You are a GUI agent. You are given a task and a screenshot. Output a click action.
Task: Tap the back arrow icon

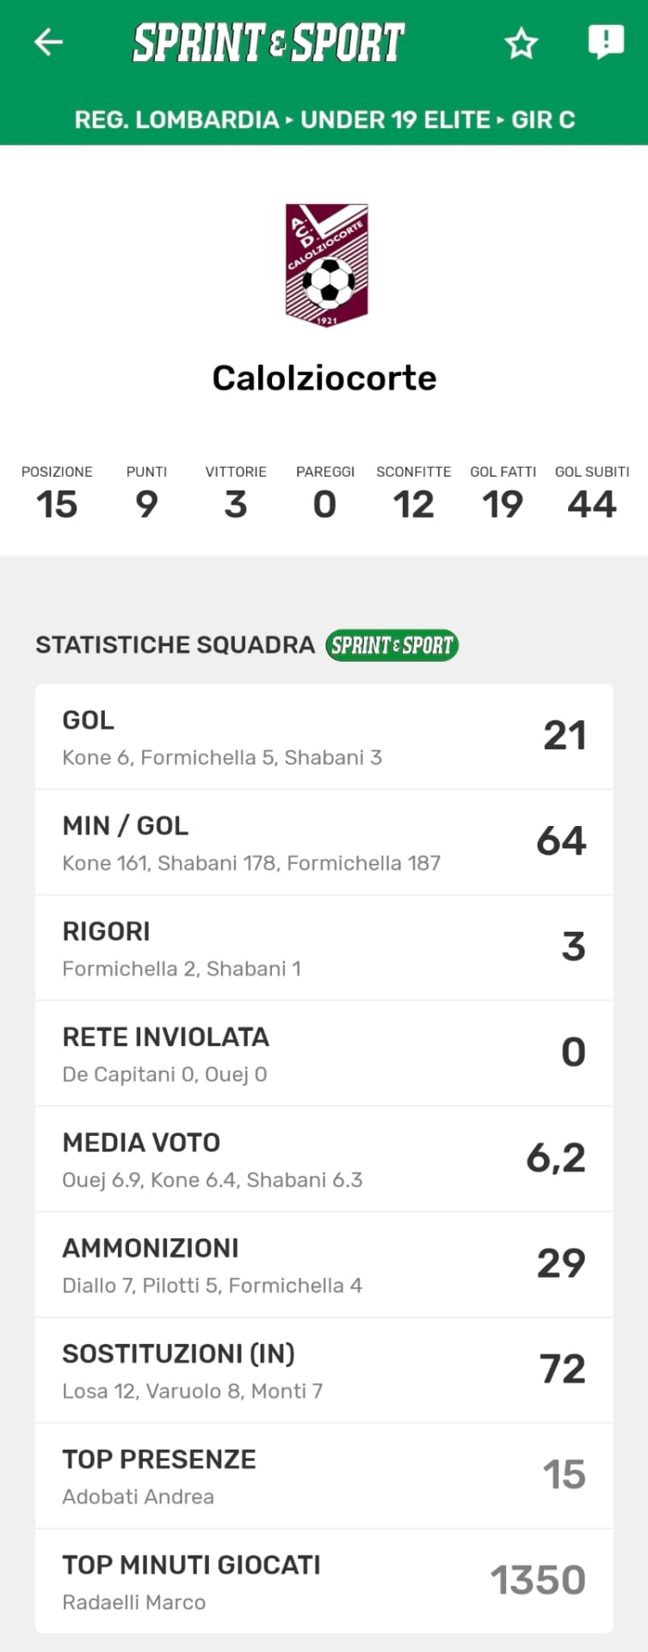pyautogui.click(x=49, y=42)
